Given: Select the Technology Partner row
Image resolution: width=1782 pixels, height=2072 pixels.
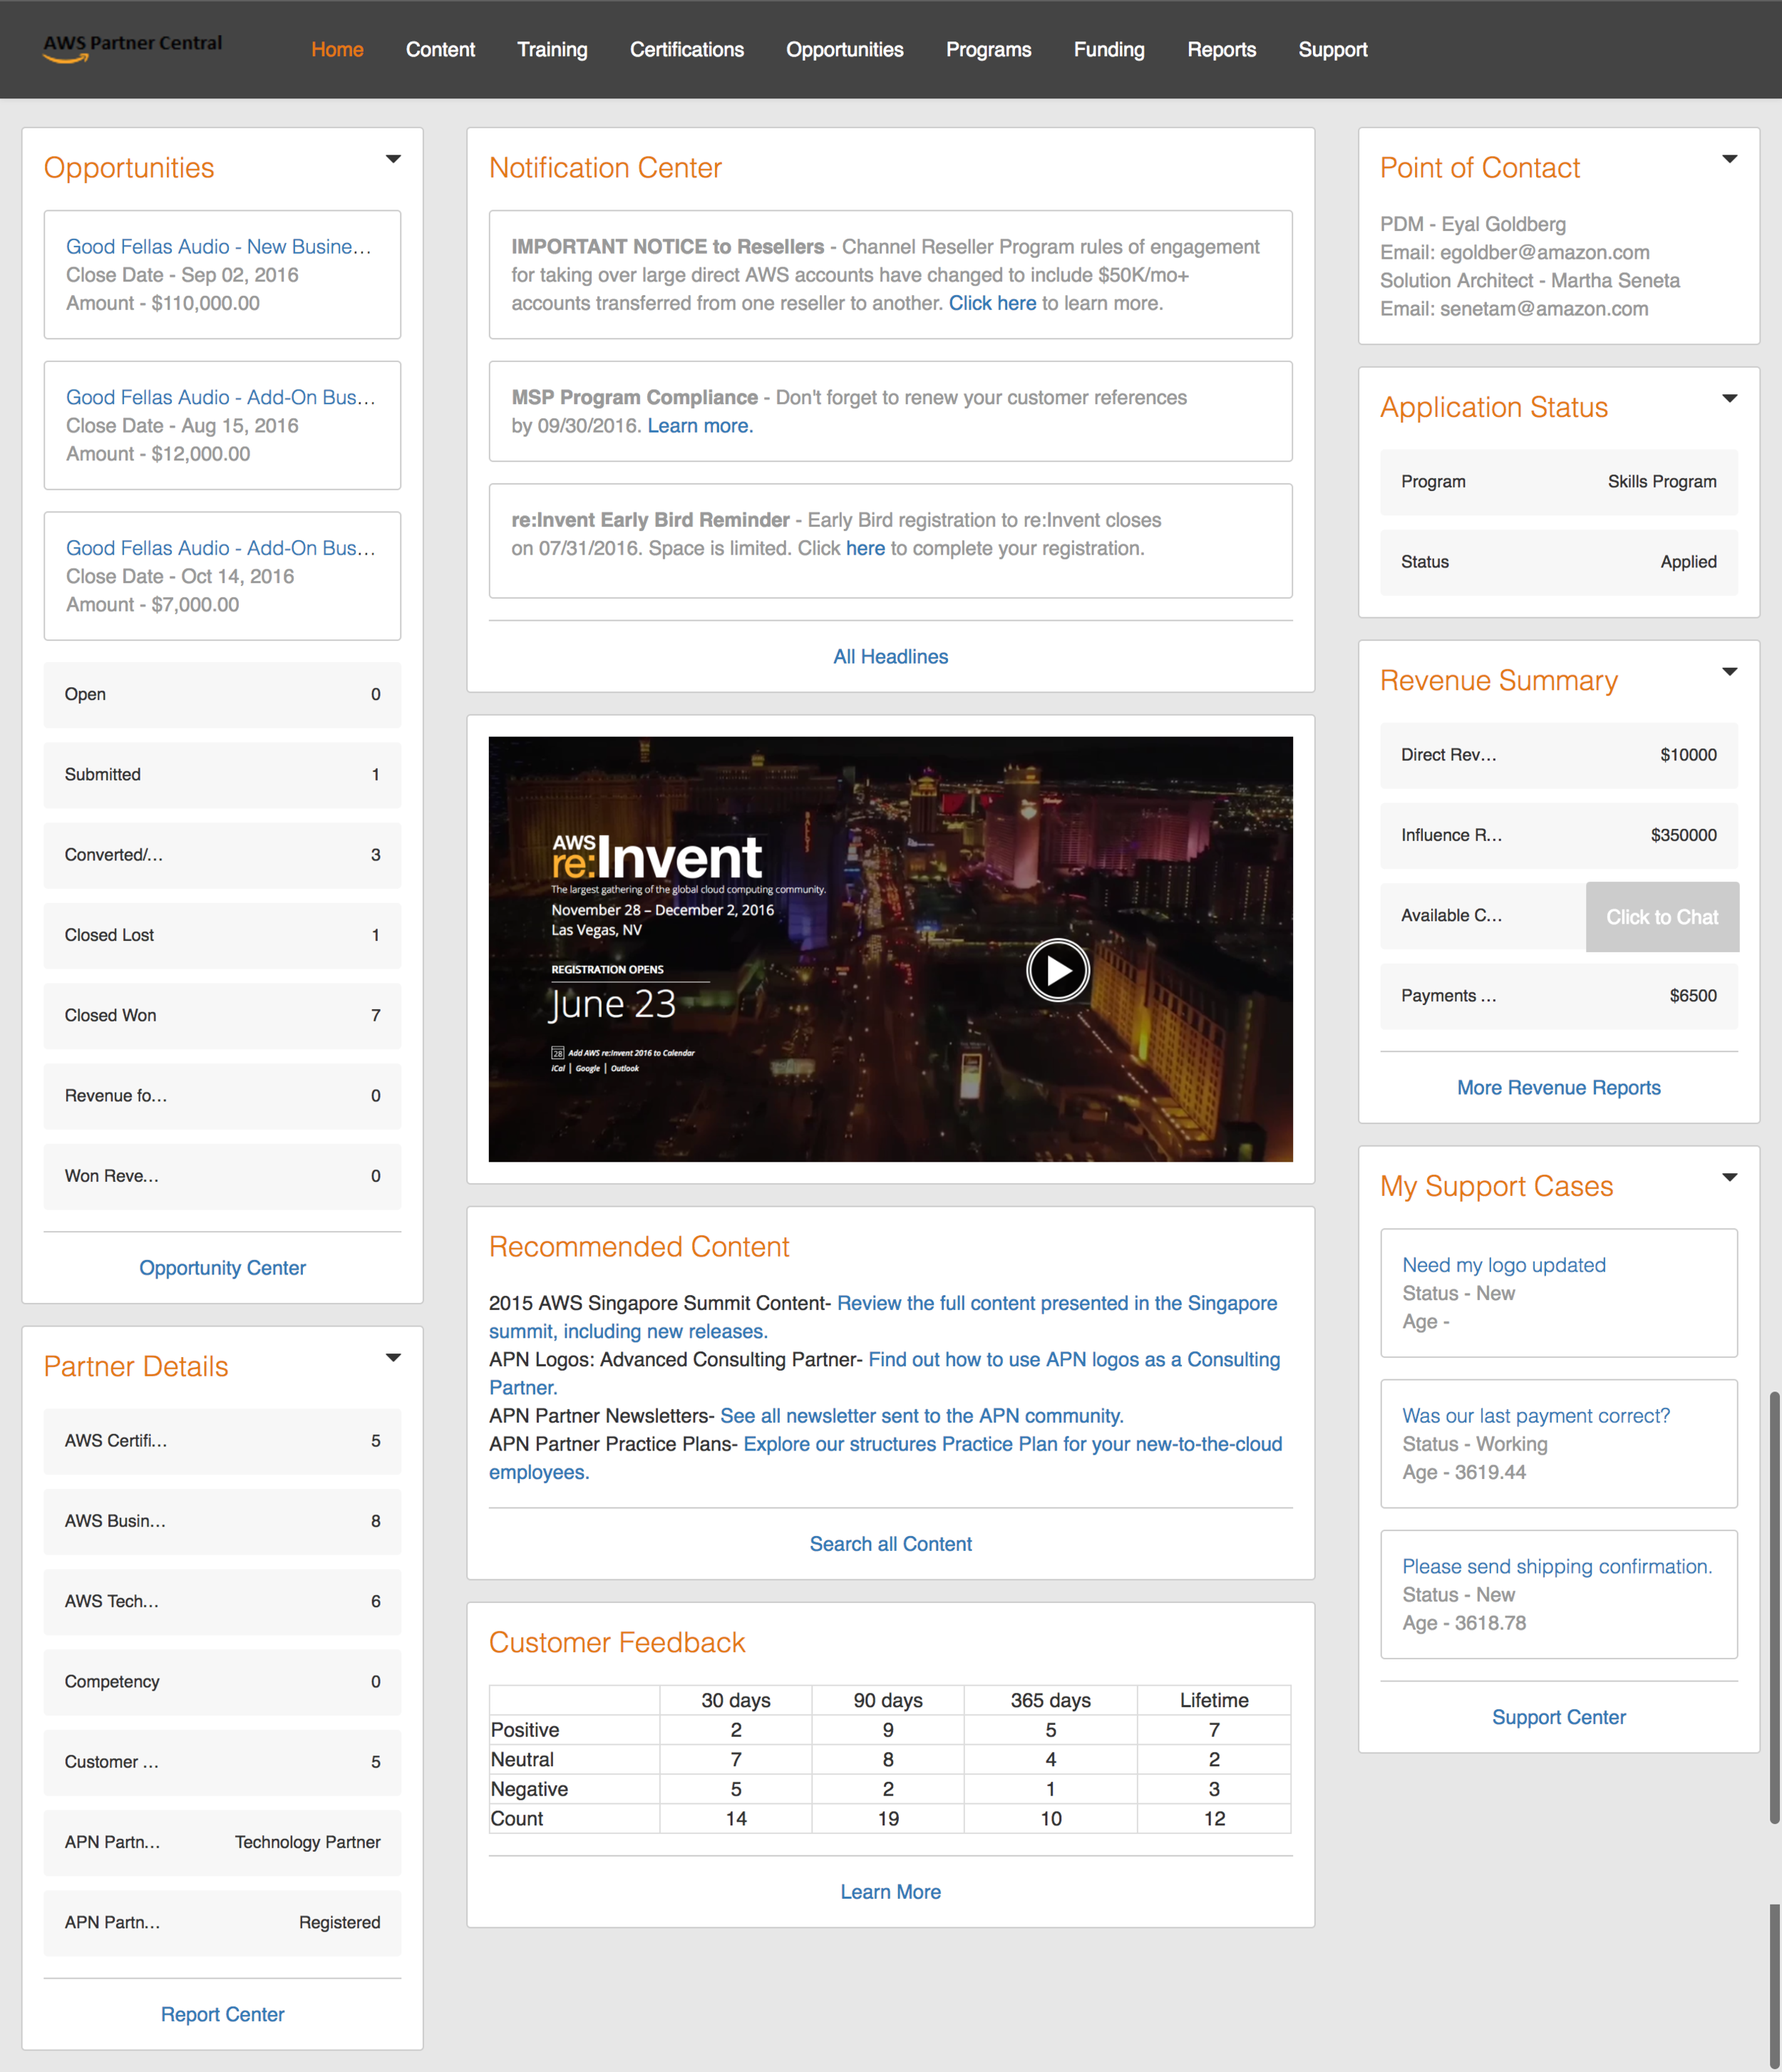Looking at the screenshot, I should 222,1842.
